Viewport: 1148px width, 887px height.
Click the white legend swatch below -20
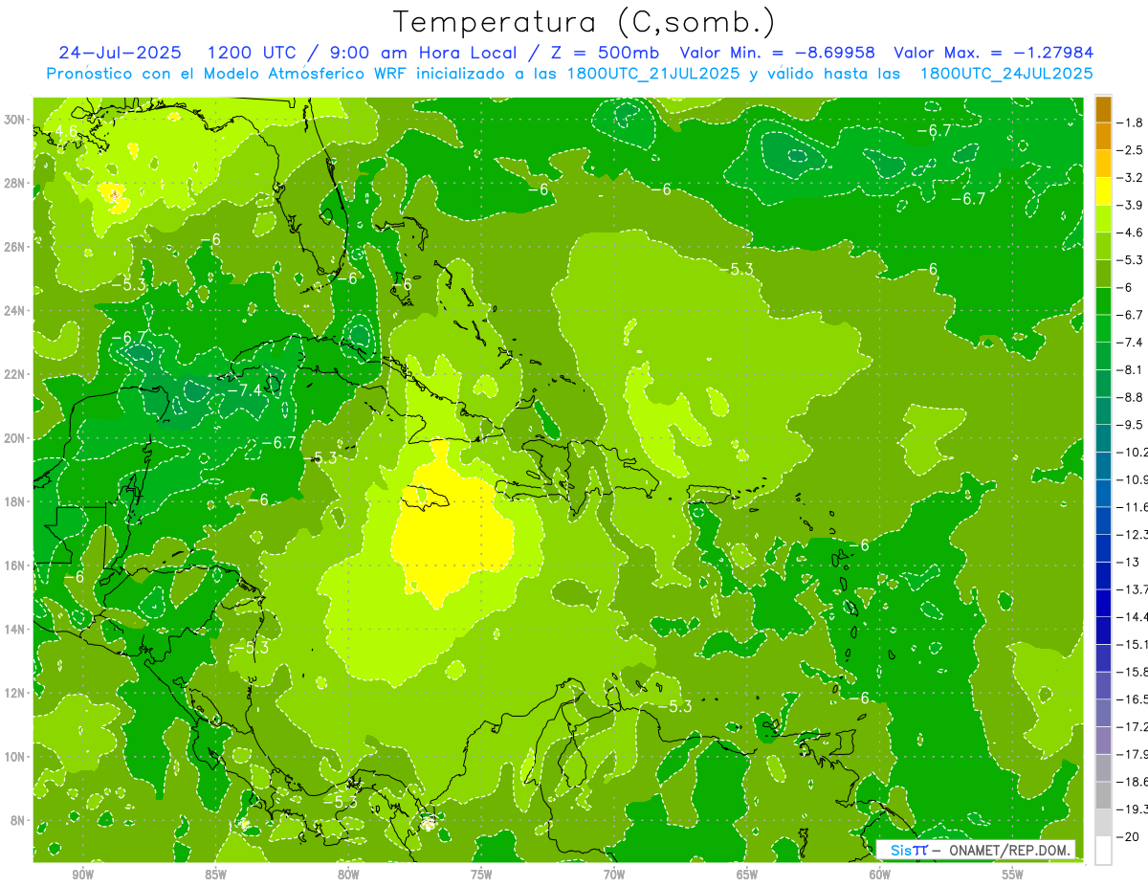[x=1103, y=851]
